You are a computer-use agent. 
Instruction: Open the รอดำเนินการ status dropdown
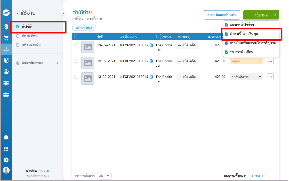pyautogui.click(x=246, y=77)
